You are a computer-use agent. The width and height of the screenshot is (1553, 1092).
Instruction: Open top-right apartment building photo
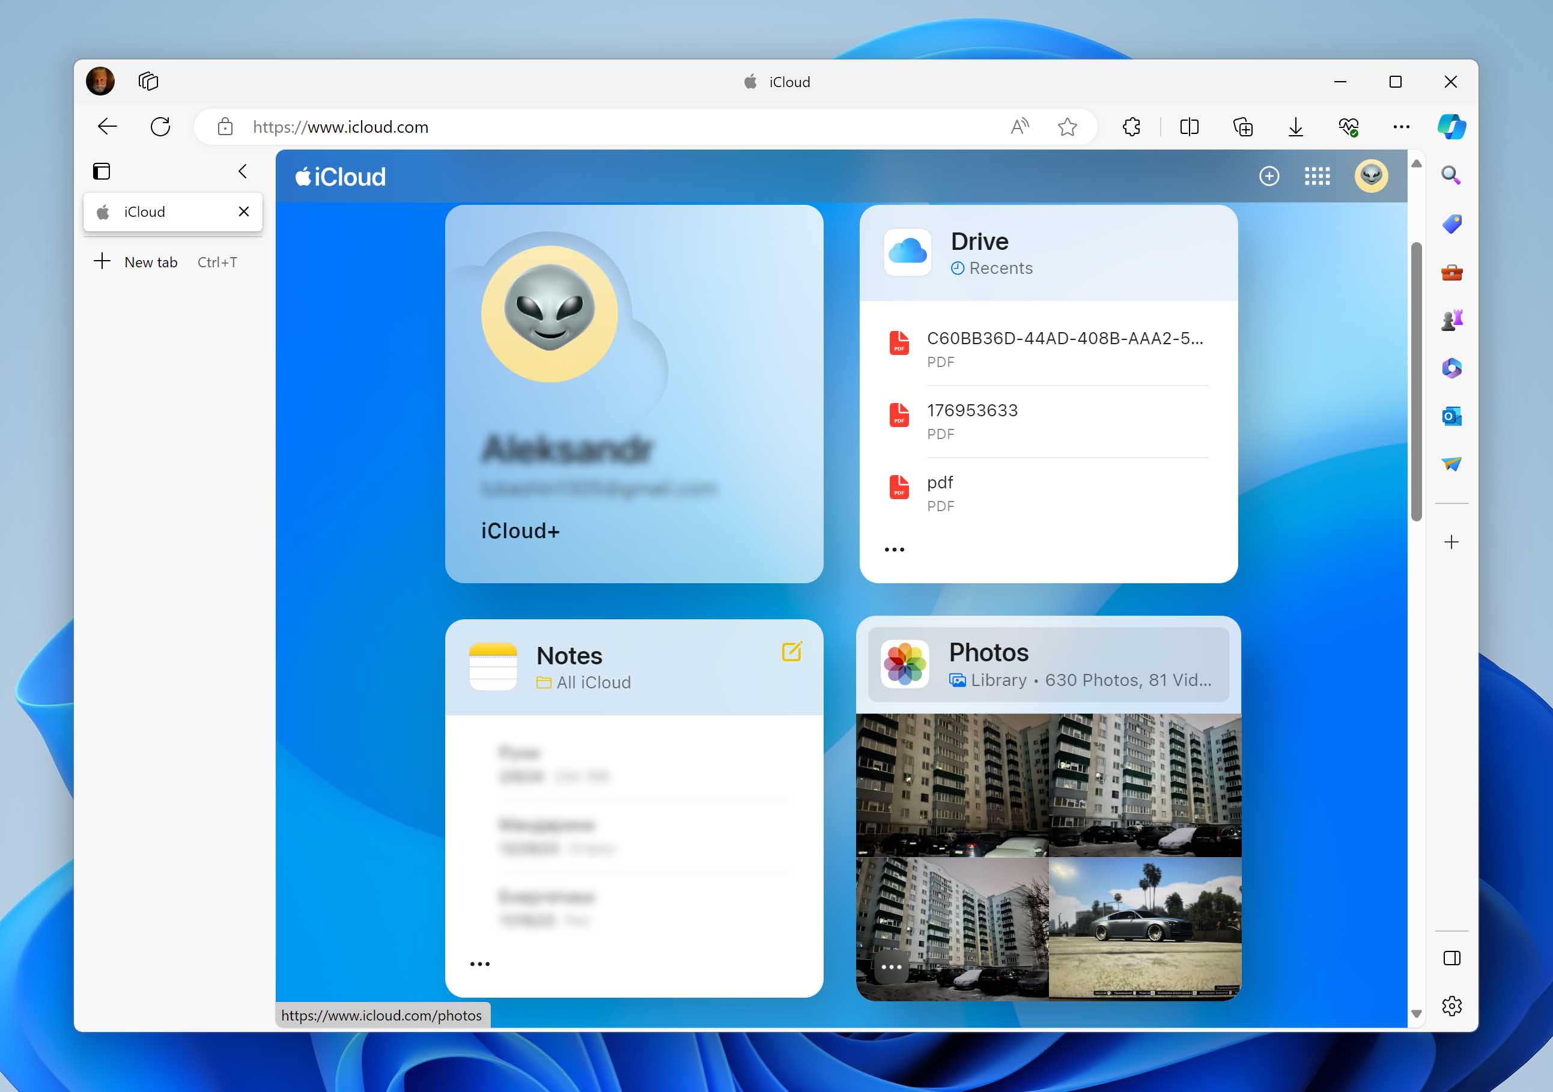(x=1145, y=785)
